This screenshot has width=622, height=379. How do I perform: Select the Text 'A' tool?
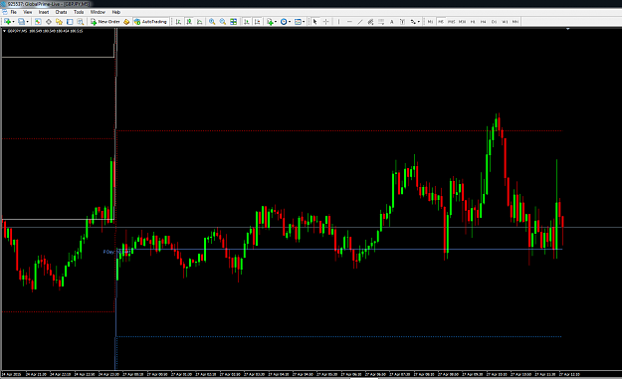(391, 22)
